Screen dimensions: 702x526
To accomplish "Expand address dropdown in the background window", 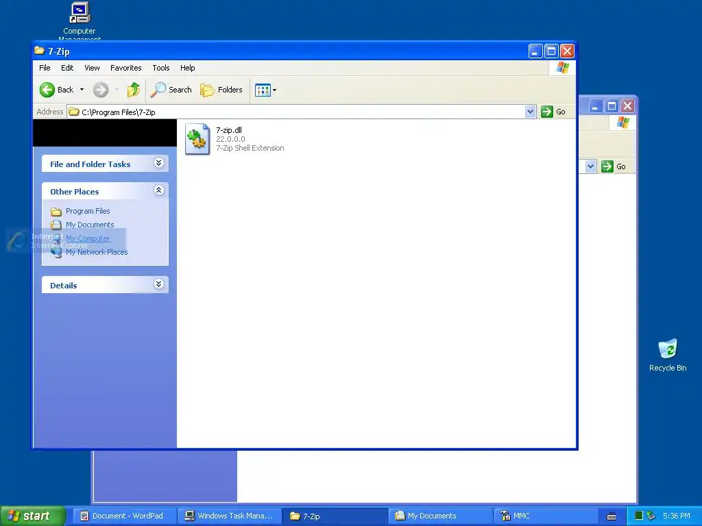I will click(590, 166).
